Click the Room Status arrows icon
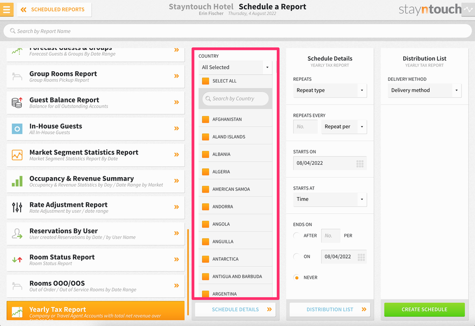This screenshot has height=326, width=475. pyautogui.click(x=17, y=260)
